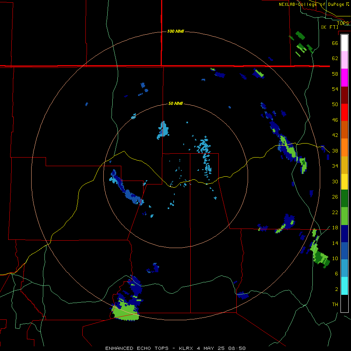This screenshot has width=351, height=351.
Task: Click the 'NEXLAB-College of DuPage' text
Action: (312, 4)
